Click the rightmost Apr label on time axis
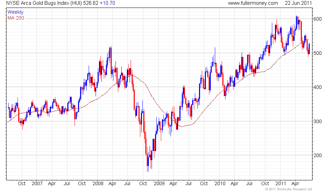This screenshot has height=192, width=330. pyautogui.click(x=295, y=183)
